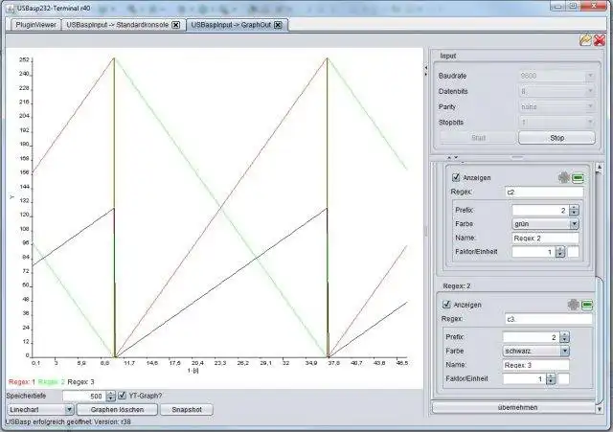Viewport: 613px width, 432px height.
Task: Click the unit field beside c2 Faktor/Einheit
Action: click(573, 252)
